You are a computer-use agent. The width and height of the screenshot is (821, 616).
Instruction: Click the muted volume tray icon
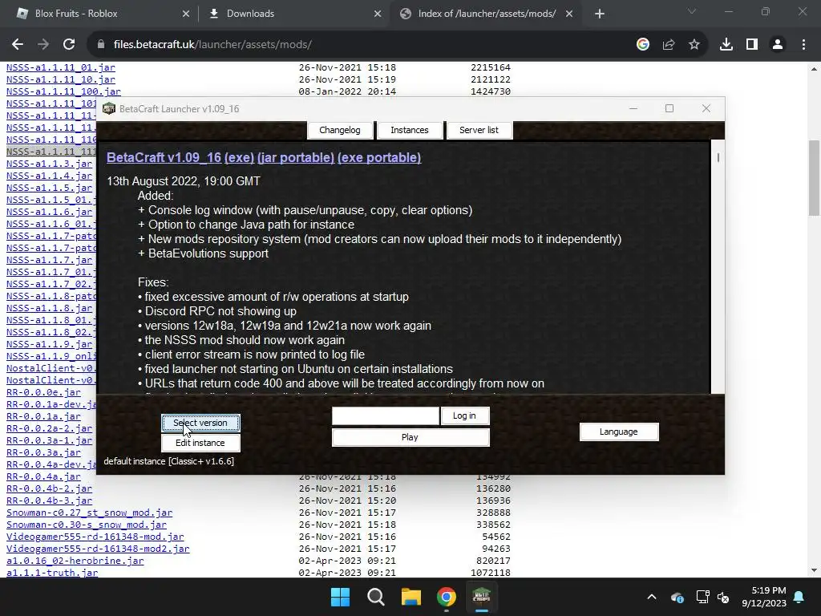pyautogui.click(x=723, y=597)
